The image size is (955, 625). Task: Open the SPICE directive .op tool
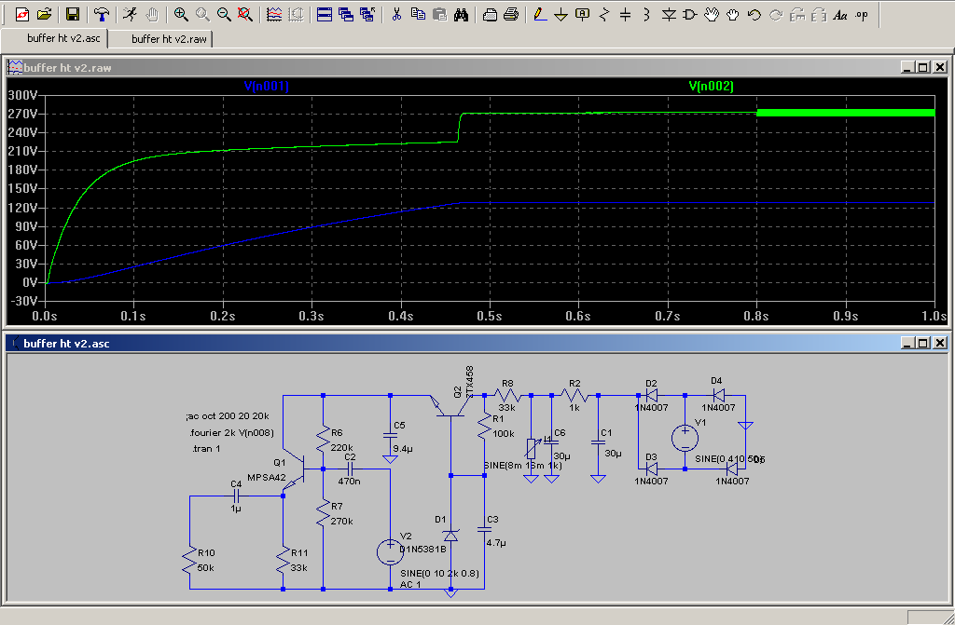[x=861, y=15]
